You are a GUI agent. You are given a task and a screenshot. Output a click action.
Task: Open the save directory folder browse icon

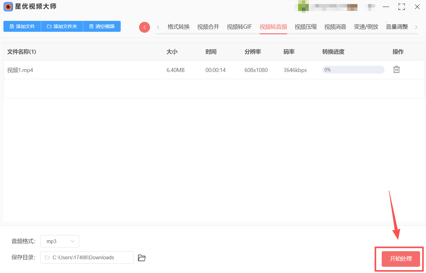142,258
